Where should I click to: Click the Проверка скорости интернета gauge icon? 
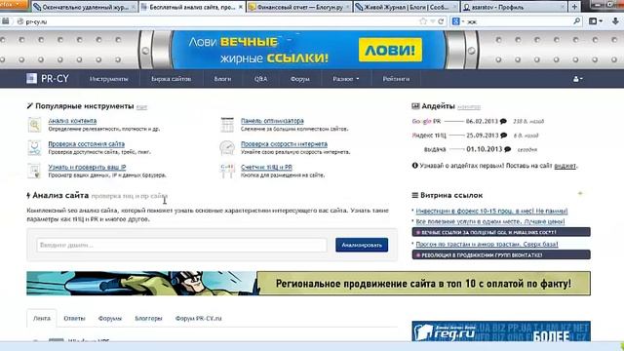[227, 147]
